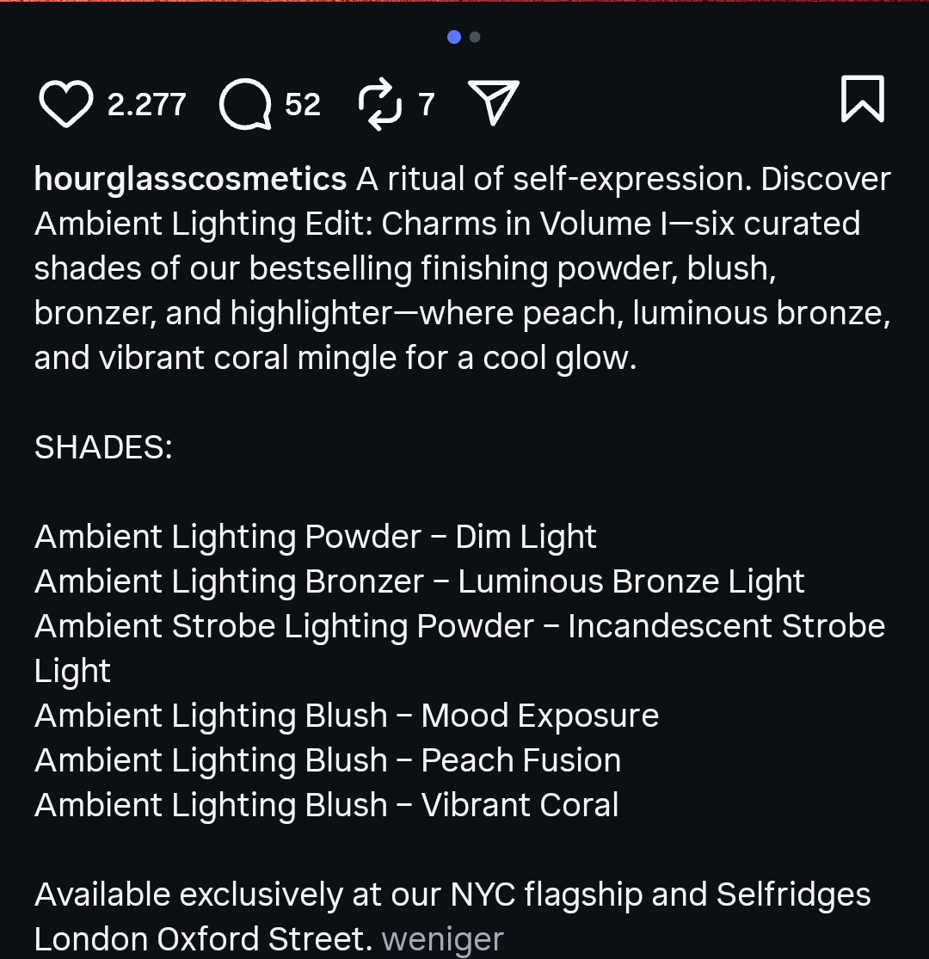Click the "Available exclusively at our NYC flagship" line
929x959 pixels.
coord(452,894)
